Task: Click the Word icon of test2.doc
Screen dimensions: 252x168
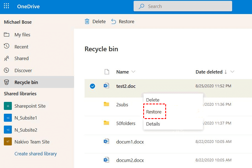Action: [106, 86]
